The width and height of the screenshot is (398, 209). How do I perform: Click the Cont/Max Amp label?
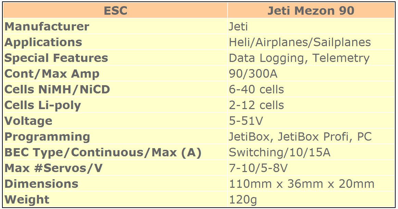52,74
